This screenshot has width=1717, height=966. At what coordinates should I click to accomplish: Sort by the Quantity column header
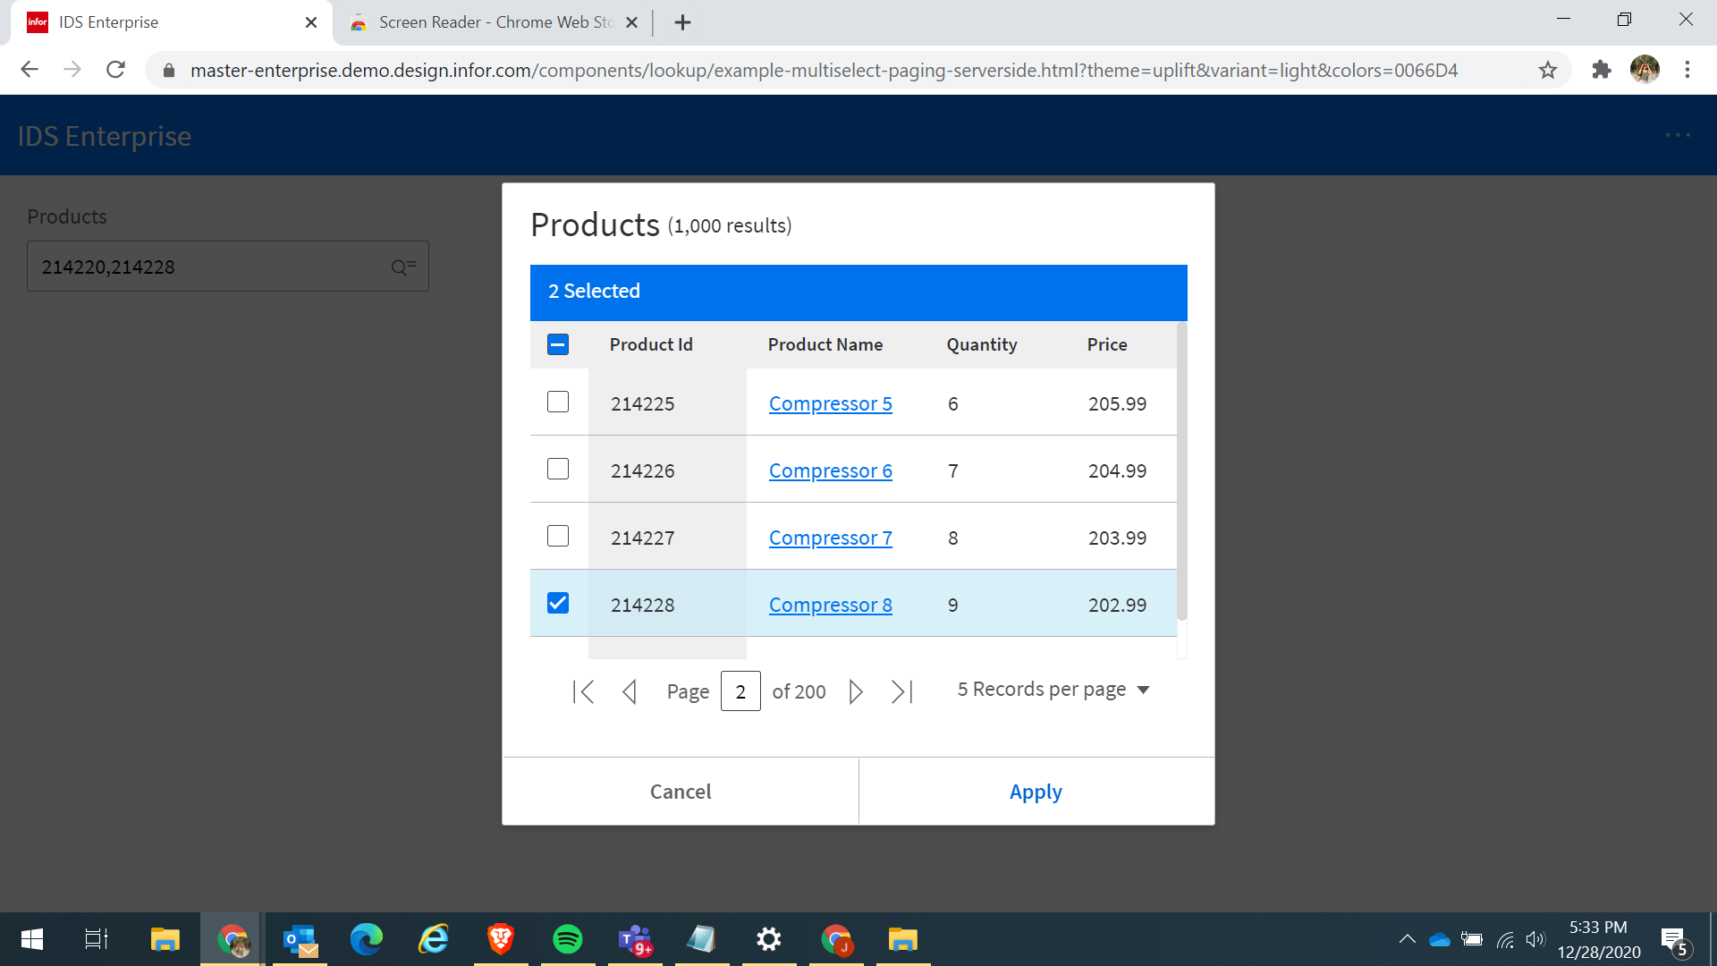click(x=981, y=344)
